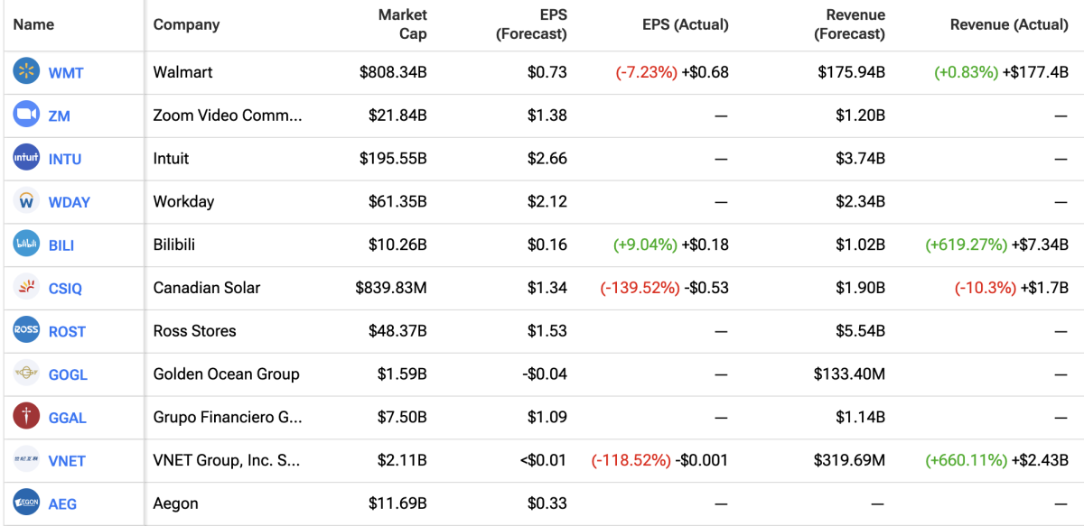The image size is (1084, 526).
Task: Click the Ross Stores logo icon
Action: pos(27,330)
